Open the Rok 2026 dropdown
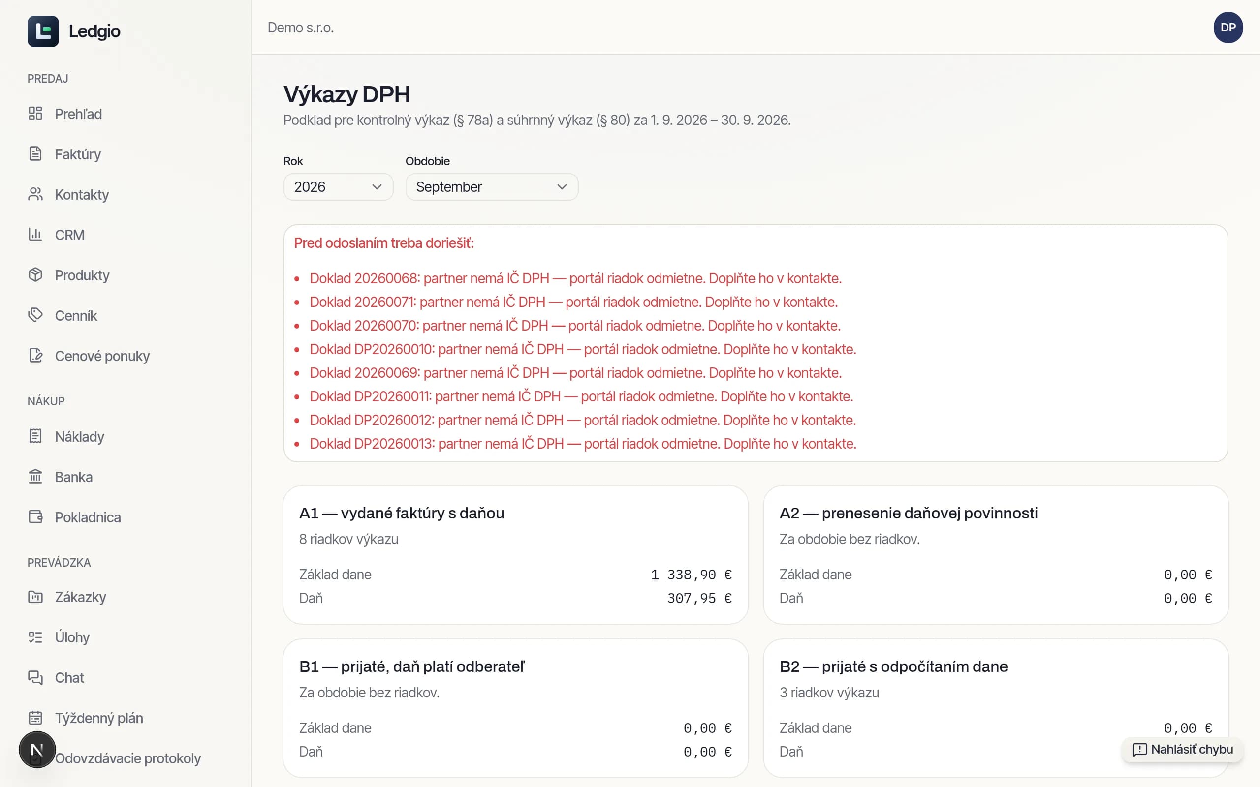 (338, 187)
